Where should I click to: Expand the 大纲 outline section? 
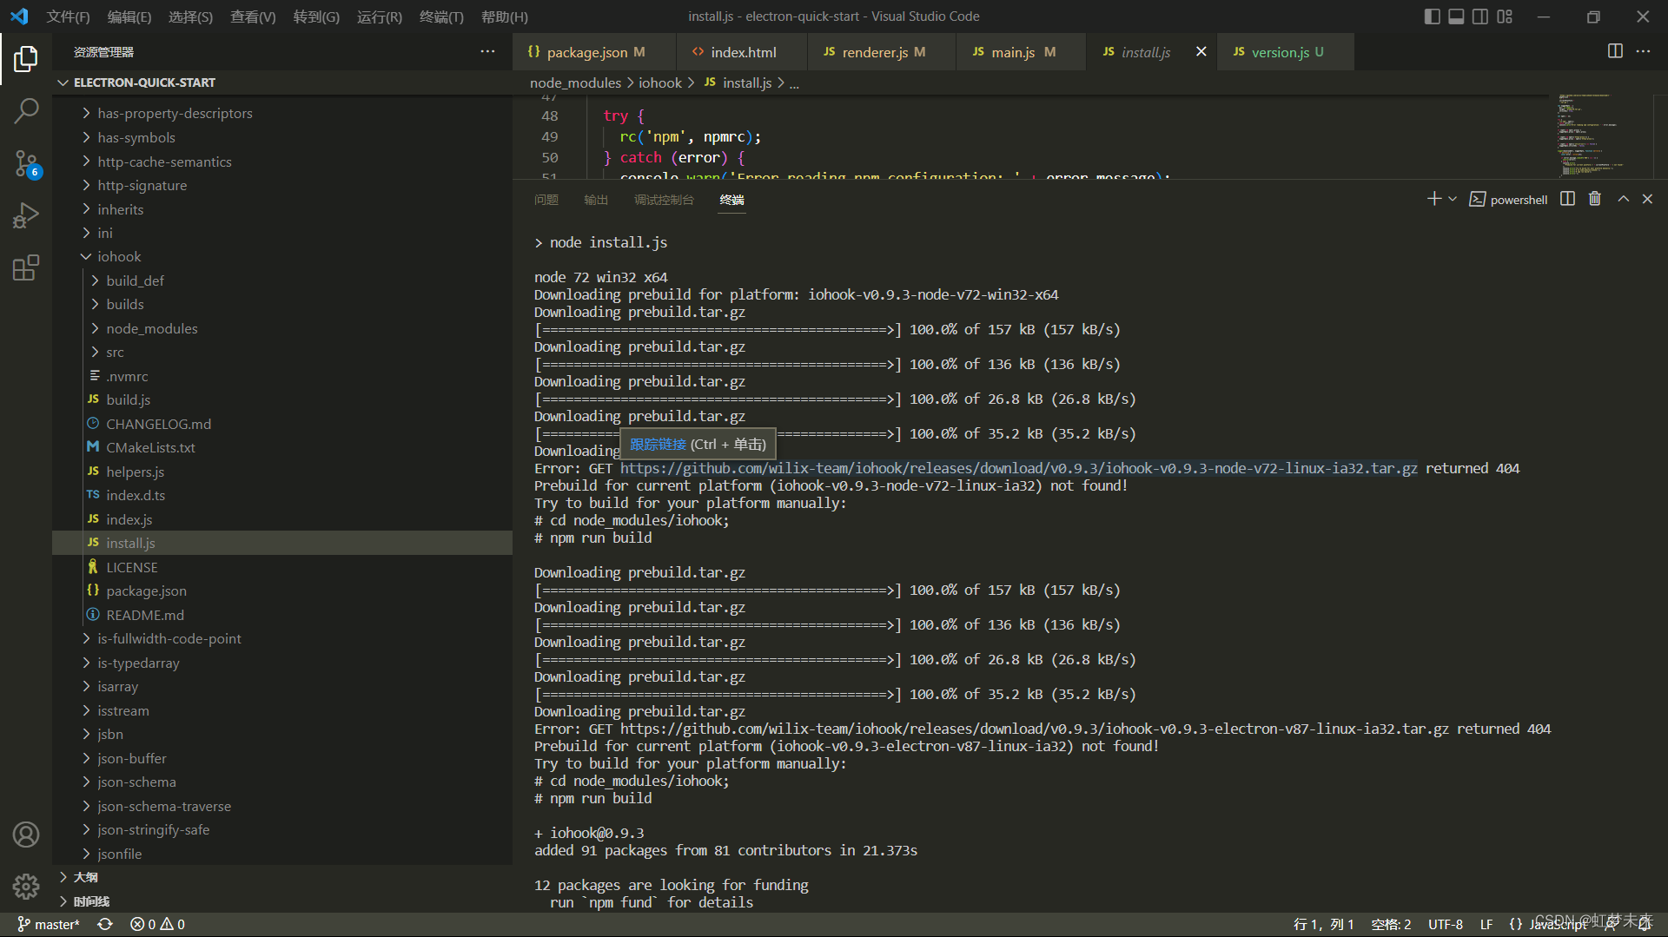point(282,877)
